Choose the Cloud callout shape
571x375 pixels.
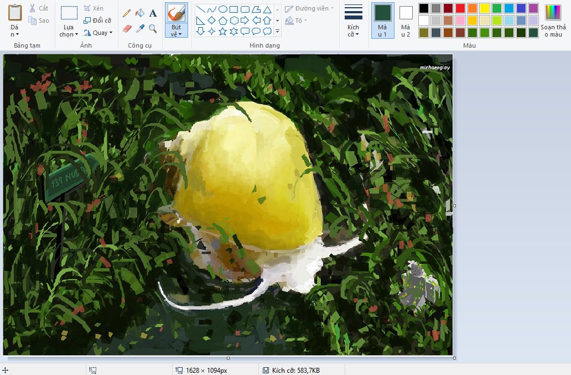click(x=267, y=32)
